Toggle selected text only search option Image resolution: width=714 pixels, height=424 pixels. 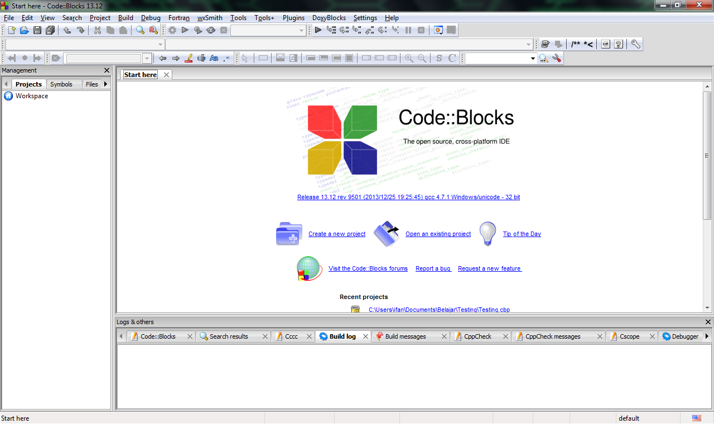[x=201, y=58]
